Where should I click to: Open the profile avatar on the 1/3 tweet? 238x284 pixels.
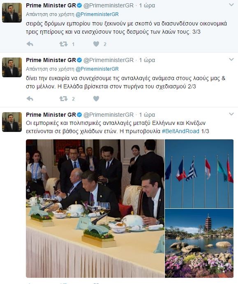coord(12,122)
